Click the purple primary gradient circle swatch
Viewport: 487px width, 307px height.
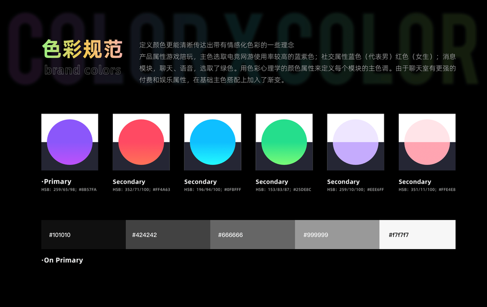70,142
